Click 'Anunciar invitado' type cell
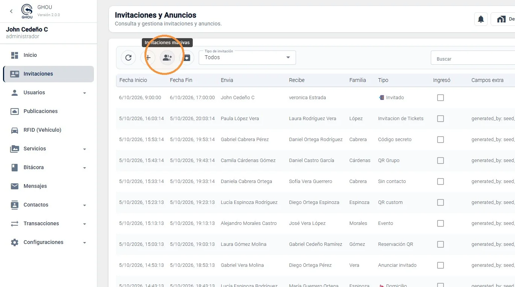The height and width of the screenshot is (287, 515). click(397, 265)
